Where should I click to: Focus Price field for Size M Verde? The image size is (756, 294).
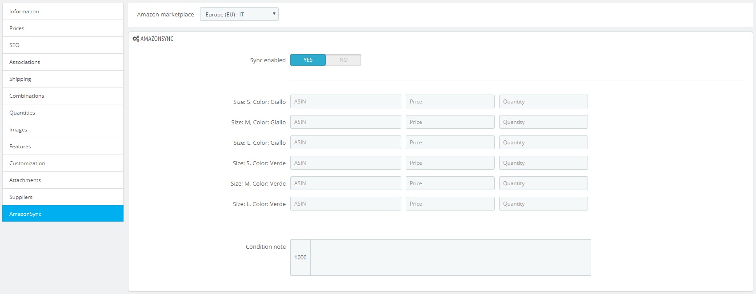tap(450, 183)
